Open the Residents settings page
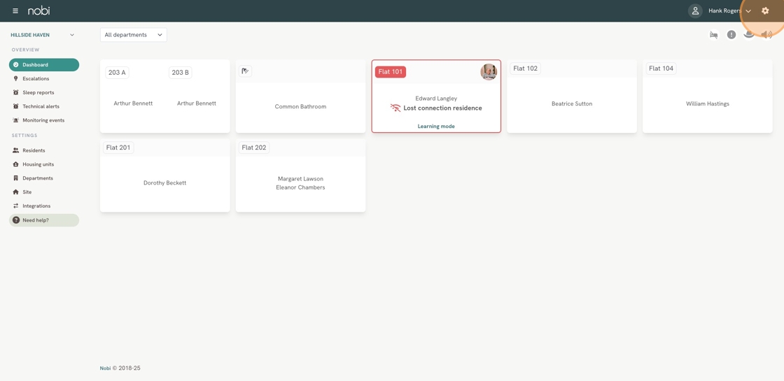The height and width of the screenshot is (381, 784). coord(34,150)
